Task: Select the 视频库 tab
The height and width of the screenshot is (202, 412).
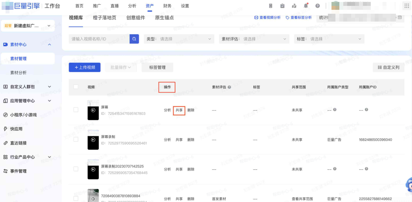Action: pos(76,18)
